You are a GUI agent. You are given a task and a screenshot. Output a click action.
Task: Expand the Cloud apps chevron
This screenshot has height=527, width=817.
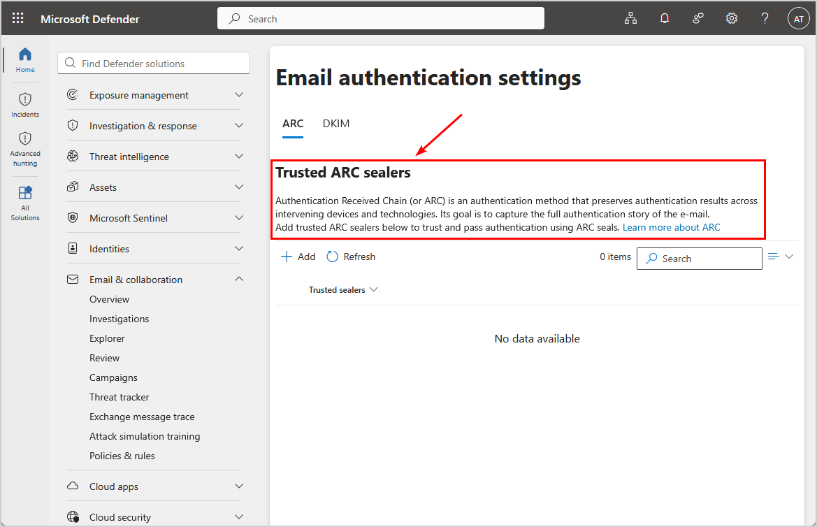coord(239,486)
